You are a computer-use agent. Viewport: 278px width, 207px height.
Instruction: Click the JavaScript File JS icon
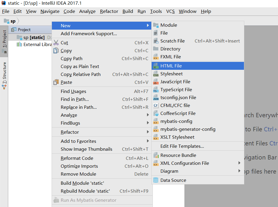[156, 82]
